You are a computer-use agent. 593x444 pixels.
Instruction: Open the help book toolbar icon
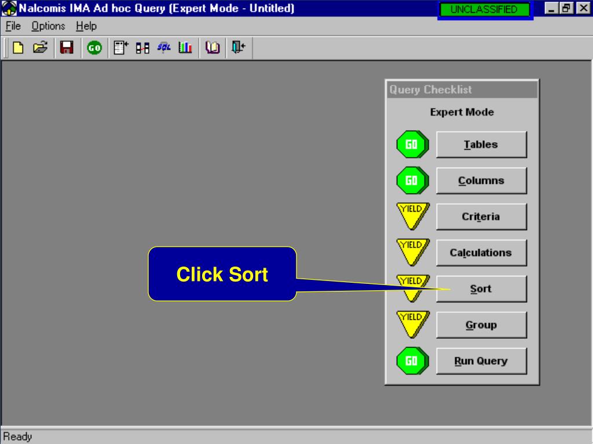tap(213, 48)
